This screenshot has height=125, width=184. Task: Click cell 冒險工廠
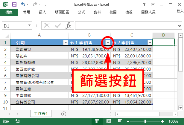coord(39,89)
